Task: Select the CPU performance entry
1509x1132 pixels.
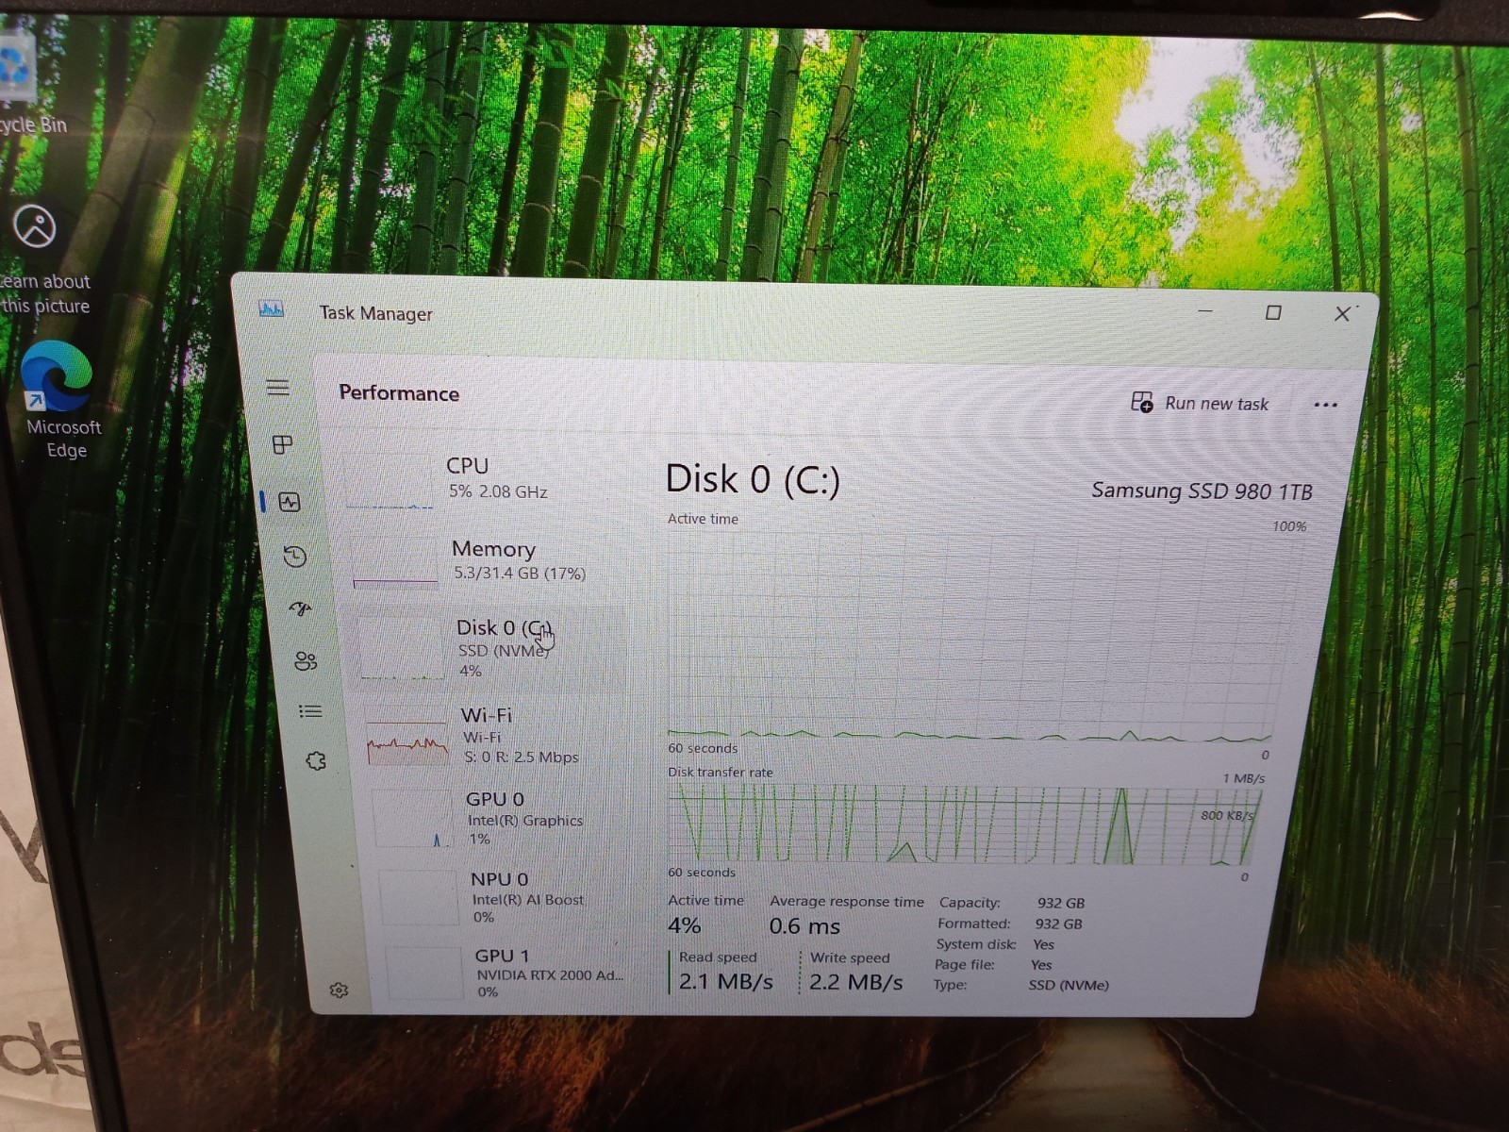Action: (481, 479)
